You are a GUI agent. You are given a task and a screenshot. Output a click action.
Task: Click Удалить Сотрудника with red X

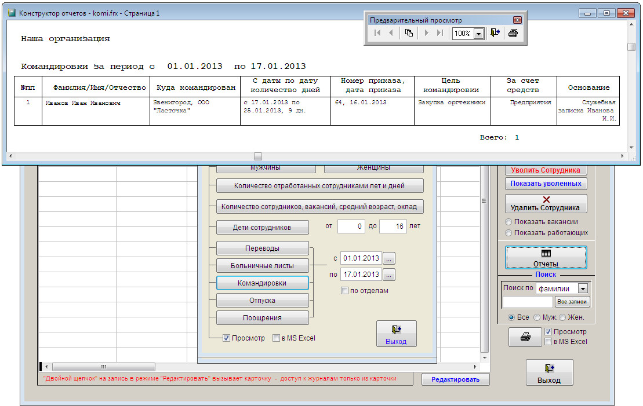pos(546,203)
